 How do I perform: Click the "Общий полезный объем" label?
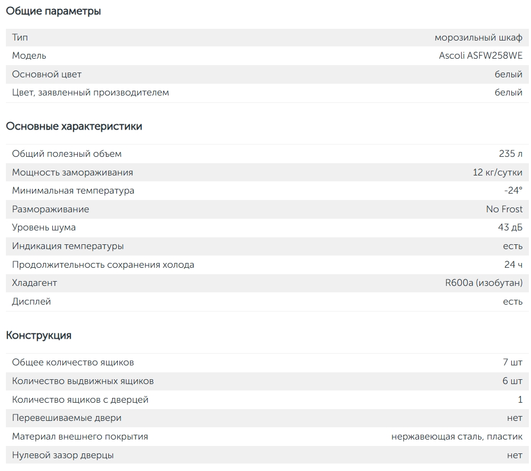point(67,154)
